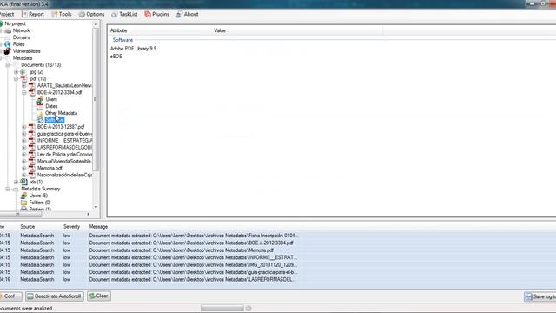Image resolution: width=556 pixels, height=313 pixels.
Task: Select LASREFORMASDELGOBI pdf document
Action: click(x=64, y=147)
